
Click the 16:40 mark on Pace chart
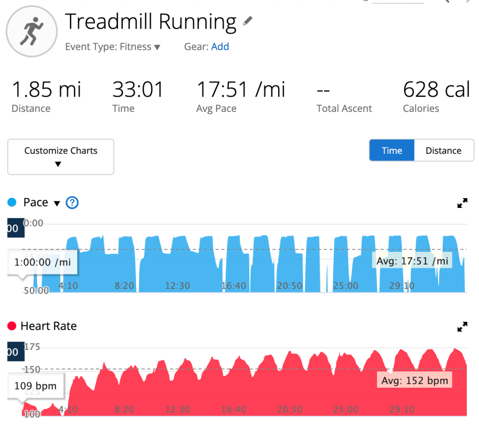[x=234, y=286]
